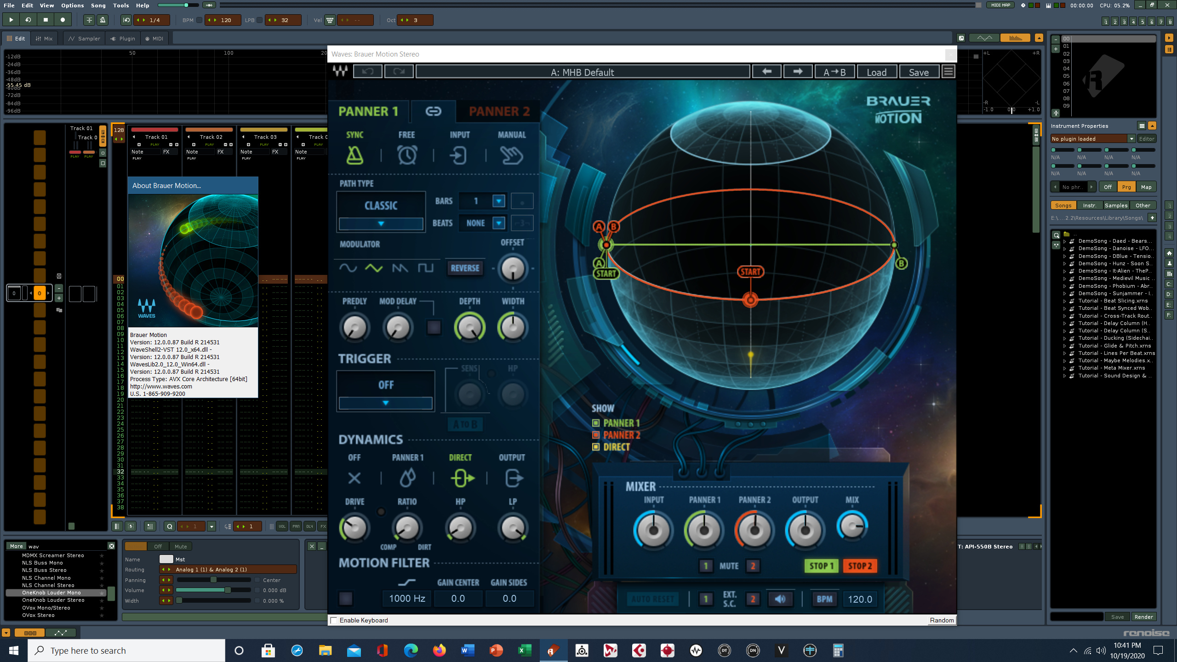The height and width of the screenshot is (662, 1177).
Task: Click the link panners chain icon
Action: (x=433, y=111)
